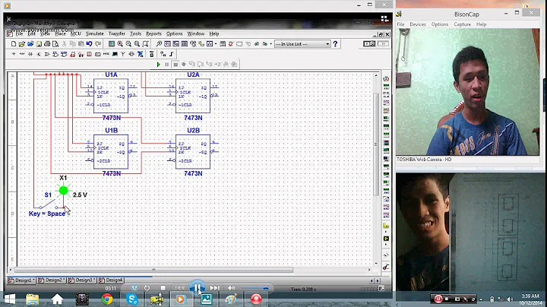
Task: Open the Tools menu
Action: (135, 34)
